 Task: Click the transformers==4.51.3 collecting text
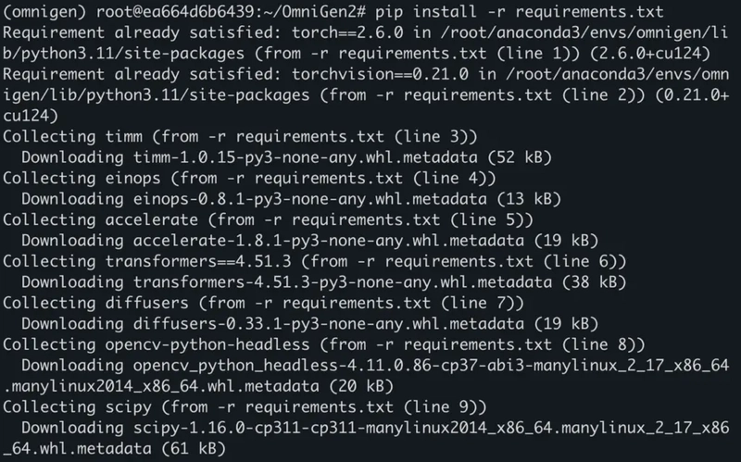(198, 261)
